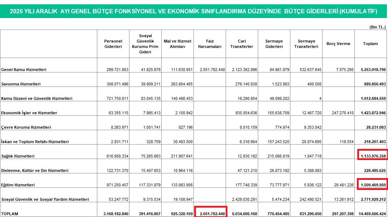The image size is (388, 217).
Task: Click the "Personel Giderleri" column header
Action: click(113, 44)
